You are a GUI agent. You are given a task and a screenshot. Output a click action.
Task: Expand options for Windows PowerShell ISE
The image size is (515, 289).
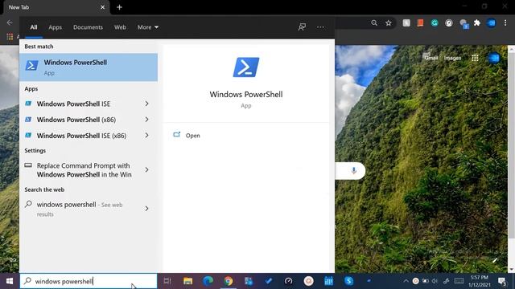click(x=146, y=104)
